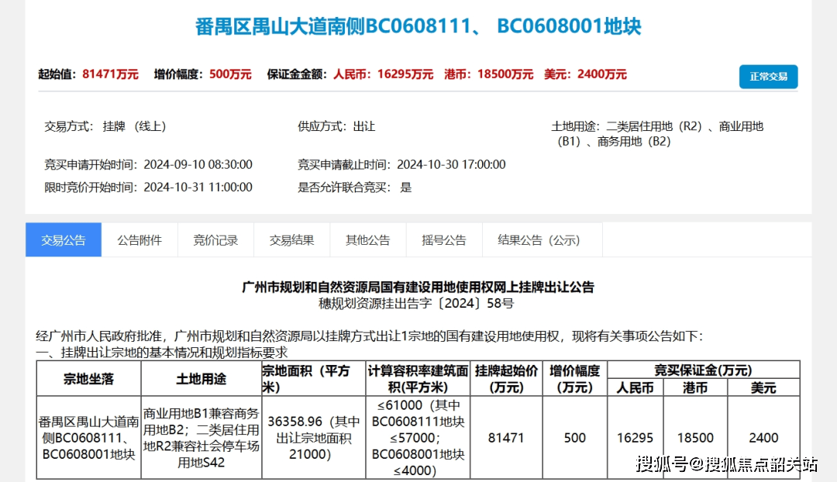Show the 结果公告（公示）tab
837x482 pixels.
click(542, 240)
